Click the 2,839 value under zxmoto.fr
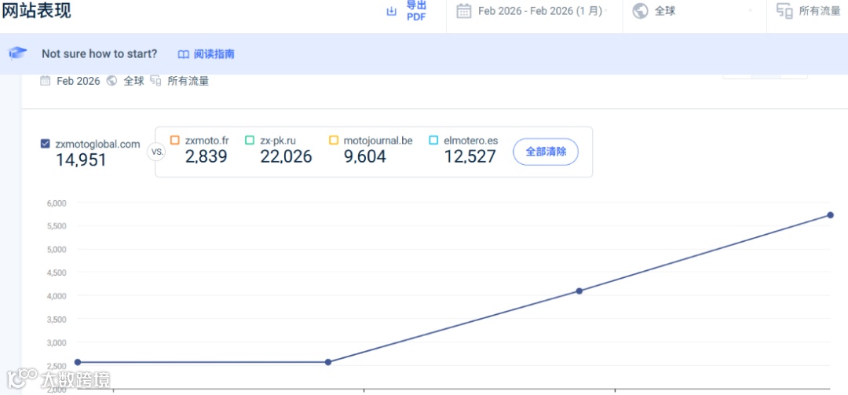This screenshot has height=395, width=848. coord(206,156)
